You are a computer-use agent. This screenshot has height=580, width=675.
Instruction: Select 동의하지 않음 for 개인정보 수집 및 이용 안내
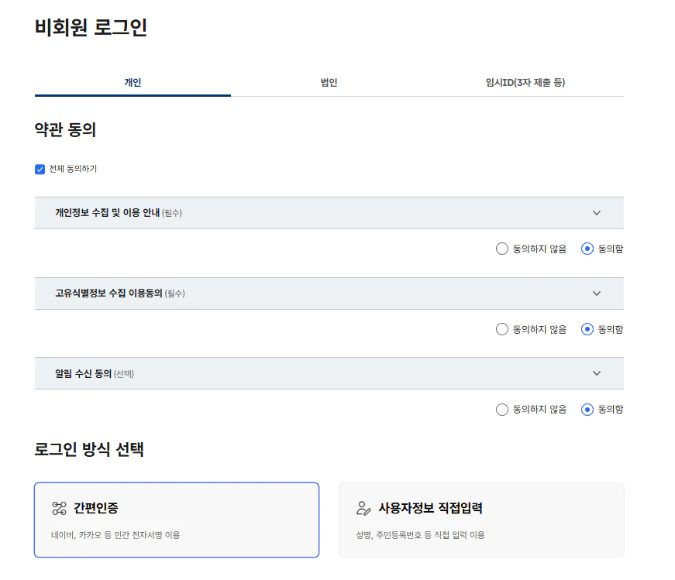(502, 249)
